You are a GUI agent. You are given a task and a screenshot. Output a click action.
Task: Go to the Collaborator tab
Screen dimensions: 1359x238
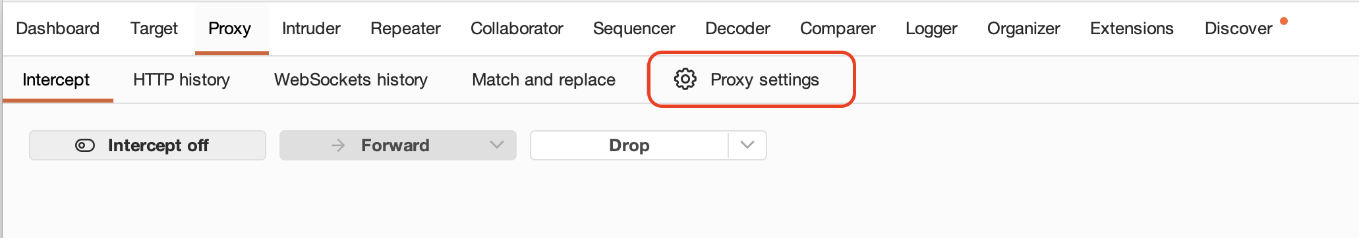(517, 28)
